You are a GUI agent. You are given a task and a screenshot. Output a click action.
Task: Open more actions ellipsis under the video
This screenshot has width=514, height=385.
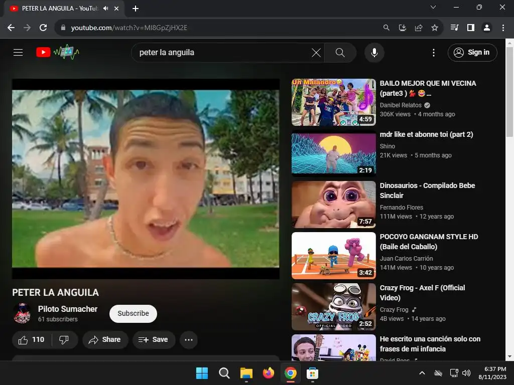189,340
